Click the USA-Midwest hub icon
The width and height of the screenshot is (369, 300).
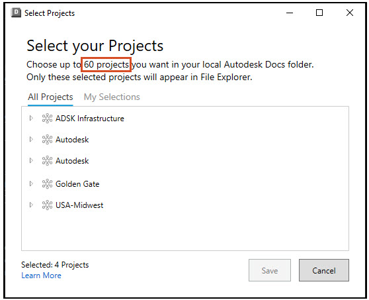pyautogui.click(x=47, y=205)
